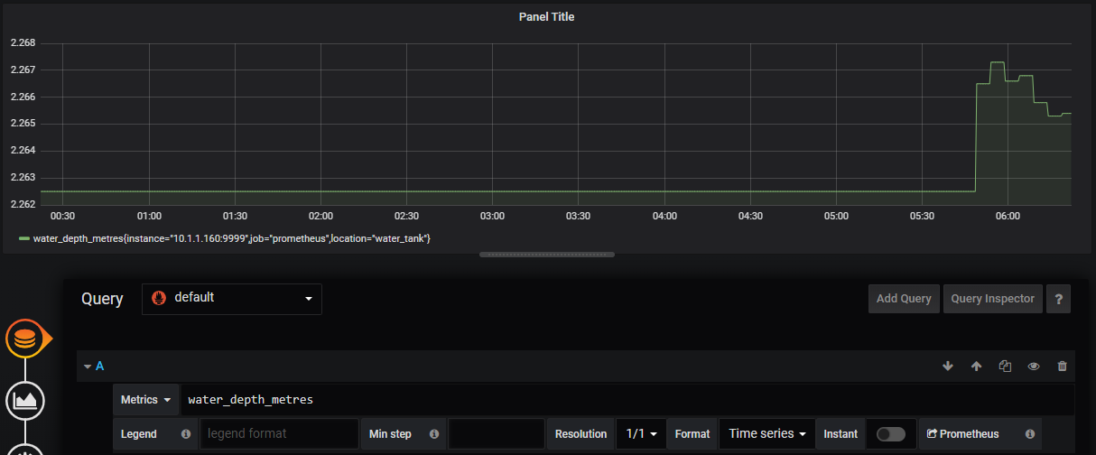Screen dimensions: 1096x455
Task: Move query A up with arrow icon
Action: (976, 366)
